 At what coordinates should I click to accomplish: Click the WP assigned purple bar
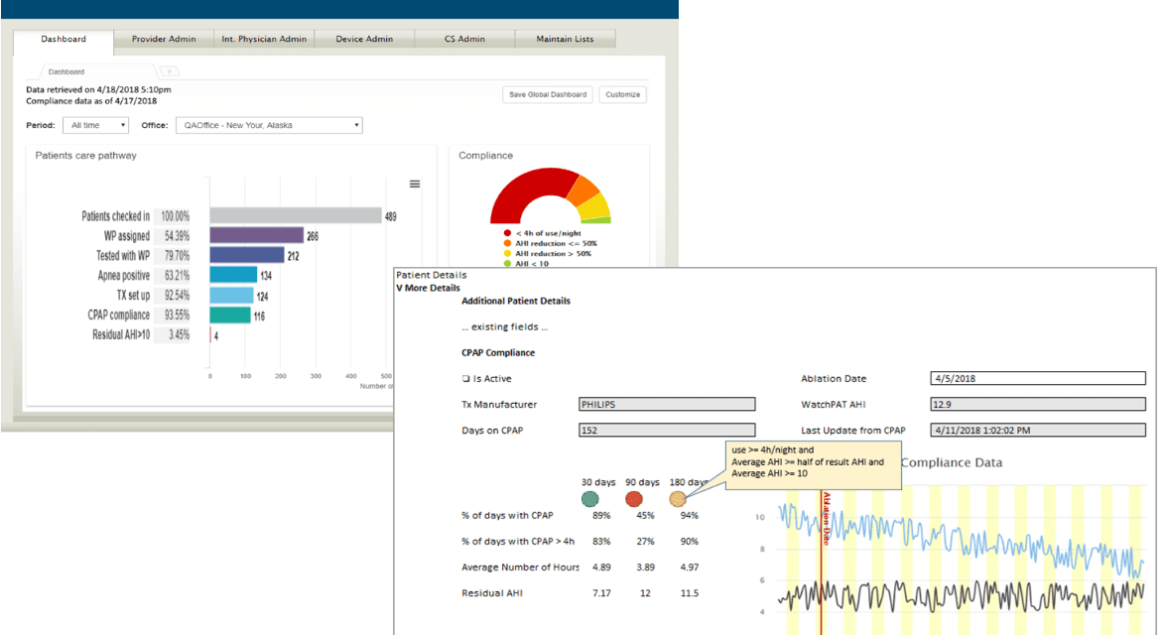point(256,235)
